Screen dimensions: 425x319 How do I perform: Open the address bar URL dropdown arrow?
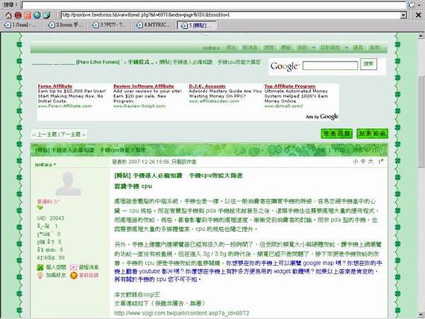[x=403, y=15]
